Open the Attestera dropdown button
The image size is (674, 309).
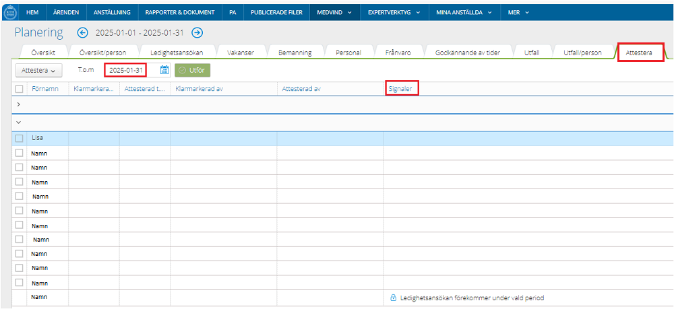pyautogui.click(x=38, y=69)
